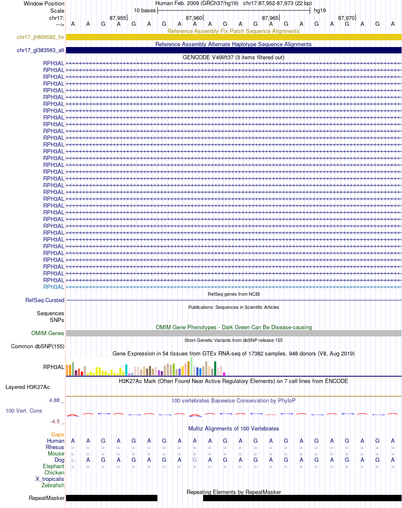The width and height of the screenshot is (402, 508).
Task: Click the light-blue RPH3AL transcript label
Action: coord(54,287)
